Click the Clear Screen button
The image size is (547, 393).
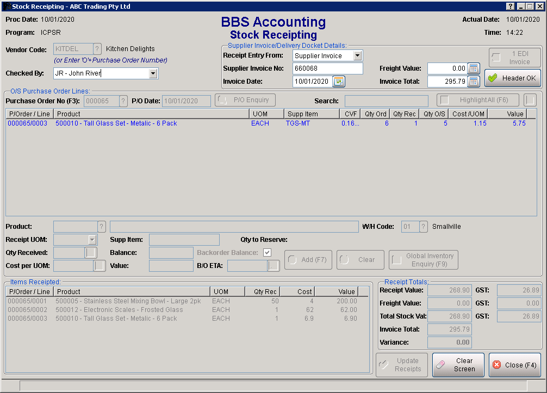click(x=458, y=365)
